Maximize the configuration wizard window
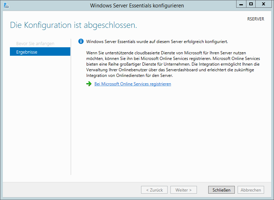 pos(251,4)
